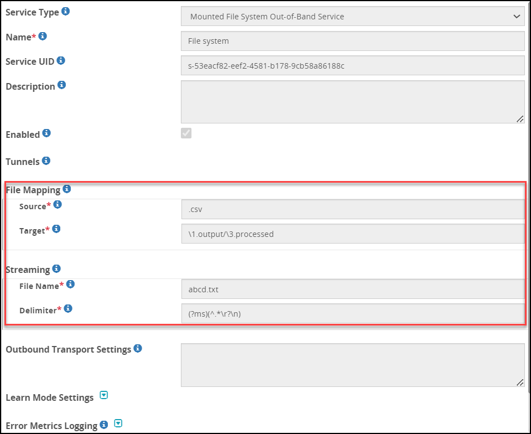Open Outbound Transport Settings info icon

click(x=138, y=348)
